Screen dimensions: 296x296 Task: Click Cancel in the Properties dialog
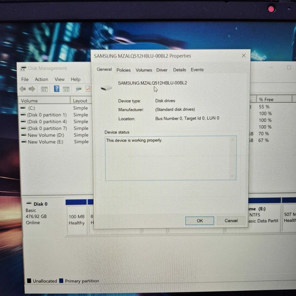pyautogui.click(x=231, y=220)
